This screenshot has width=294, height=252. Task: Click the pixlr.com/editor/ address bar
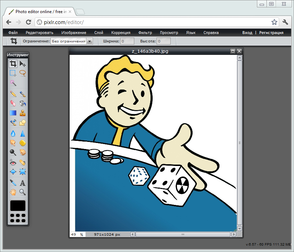(153, 22)
